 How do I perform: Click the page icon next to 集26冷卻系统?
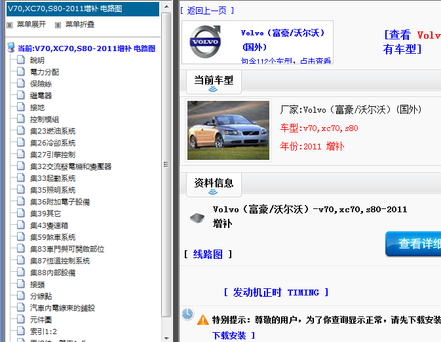coord(21,143)
